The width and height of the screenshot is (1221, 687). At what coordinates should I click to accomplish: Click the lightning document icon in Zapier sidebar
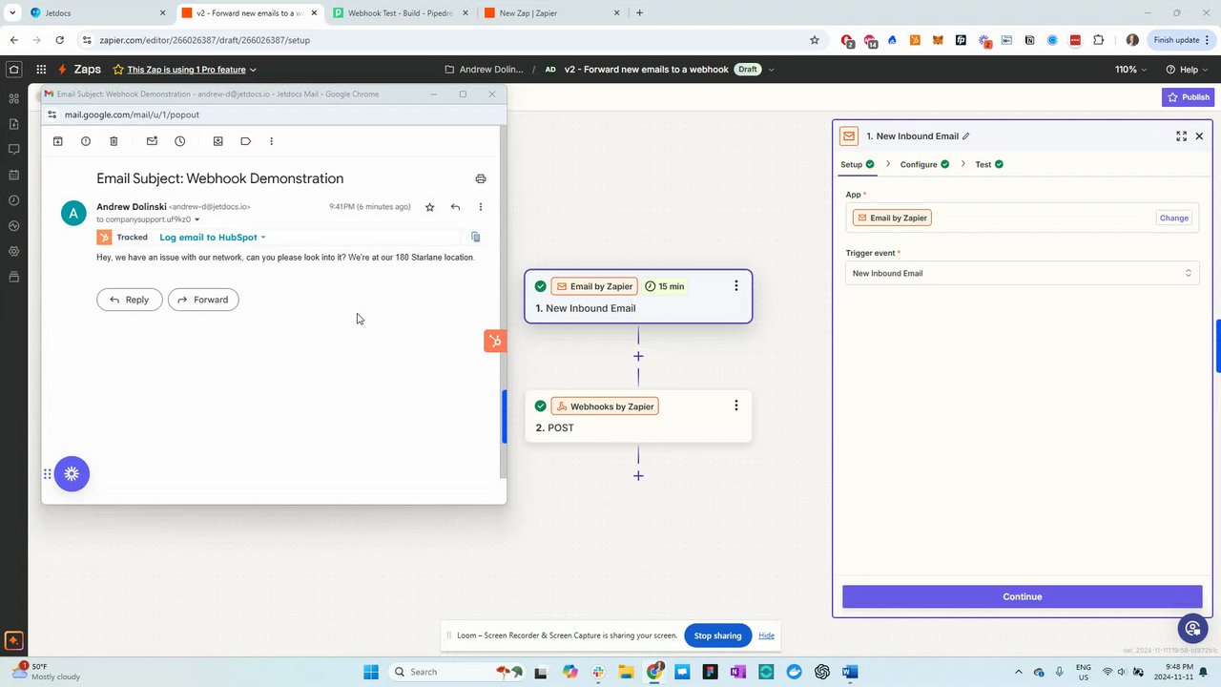[13, 124]
